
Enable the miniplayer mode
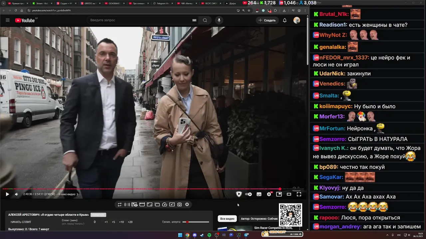coord(279,194)
